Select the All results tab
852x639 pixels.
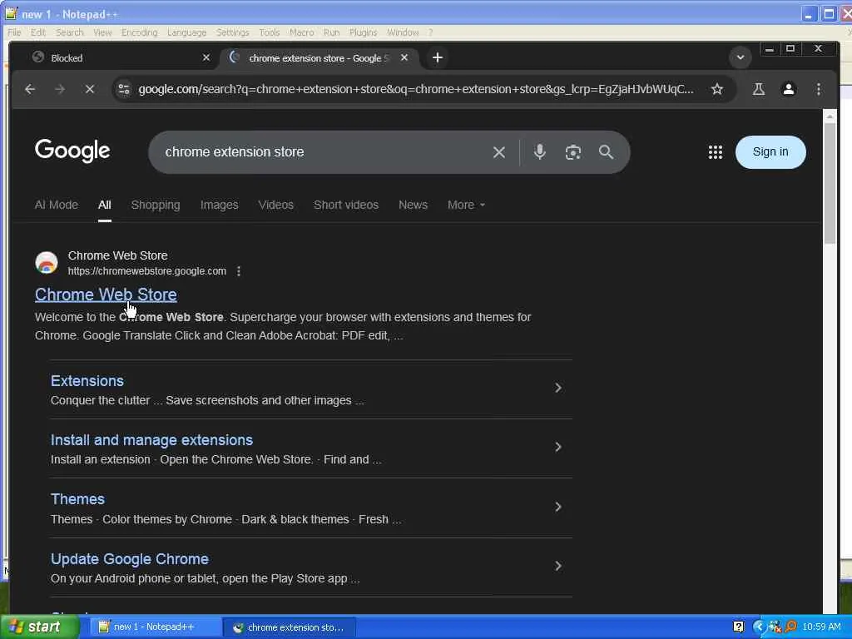[x=104, y=205]
